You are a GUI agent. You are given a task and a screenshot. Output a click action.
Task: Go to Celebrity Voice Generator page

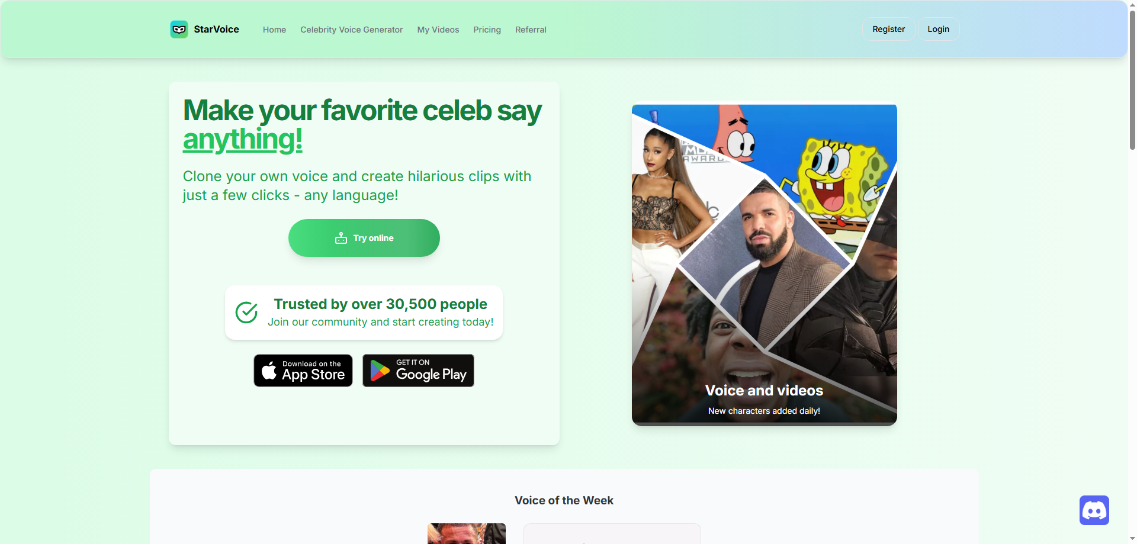point(351,30)
